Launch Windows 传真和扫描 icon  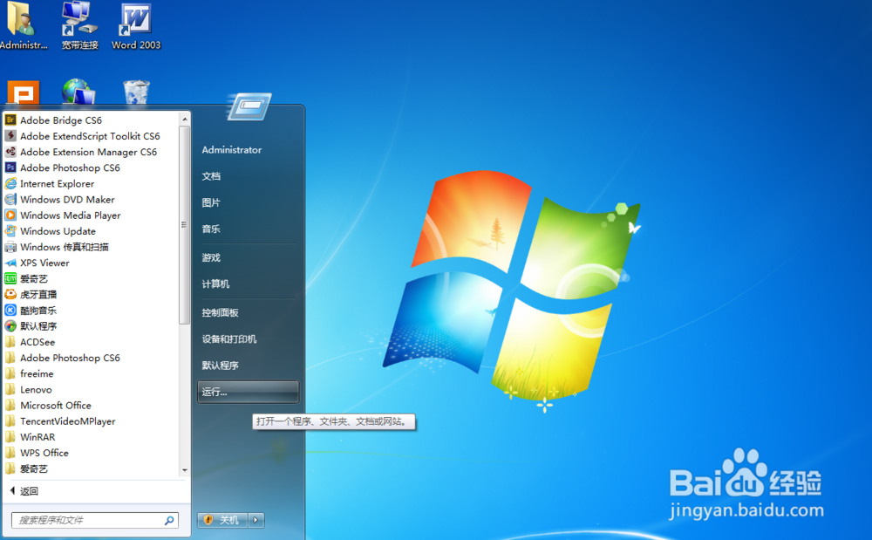10,247
